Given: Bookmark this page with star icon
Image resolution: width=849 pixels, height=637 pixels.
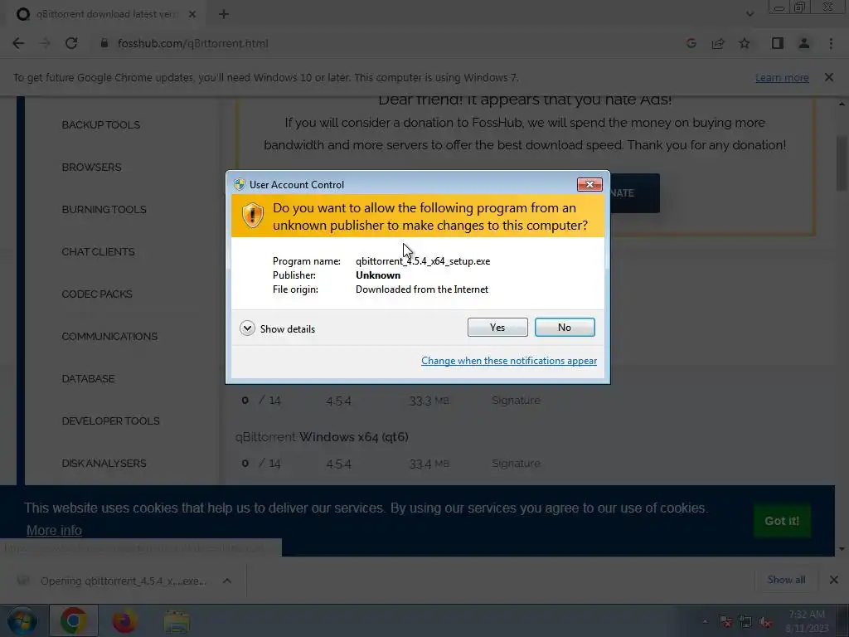Looking at the screenshot, I should 745,43.
